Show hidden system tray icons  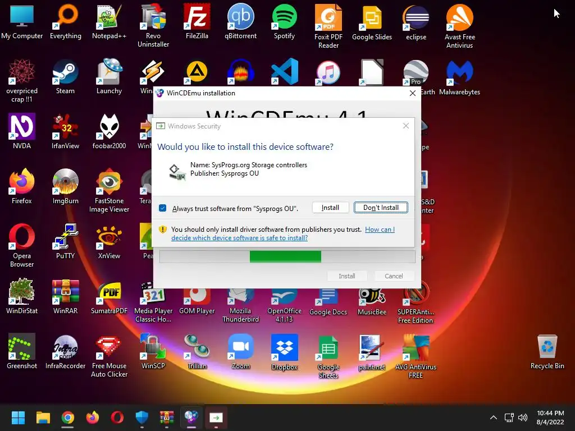click(494, 418)
